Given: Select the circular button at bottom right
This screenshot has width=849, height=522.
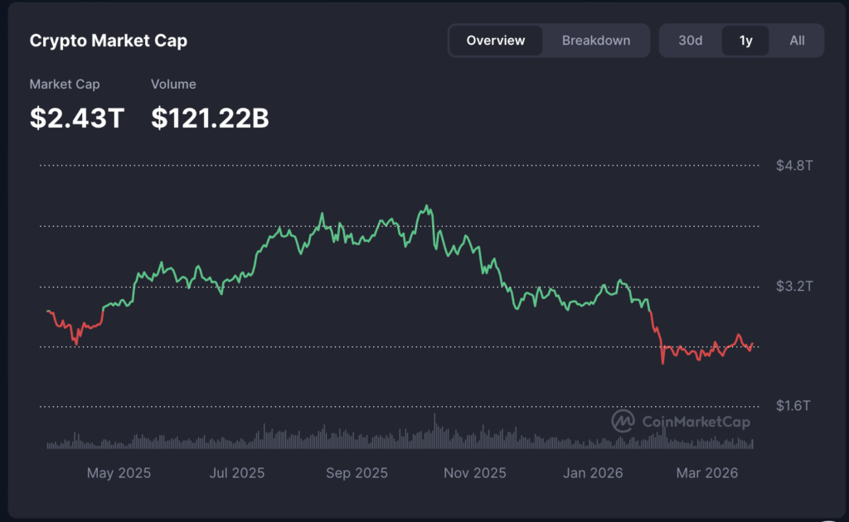Looking at the screenshot, I should click(830, 518).
